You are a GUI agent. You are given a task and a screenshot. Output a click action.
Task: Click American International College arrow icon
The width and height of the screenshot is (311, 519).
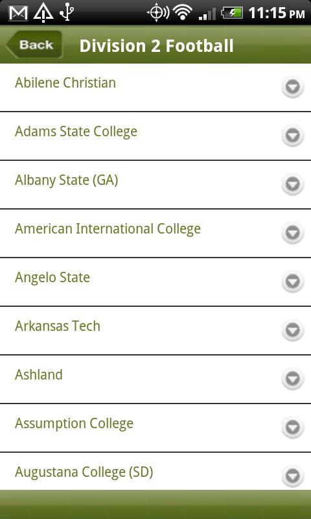click(x=293, y=233)
